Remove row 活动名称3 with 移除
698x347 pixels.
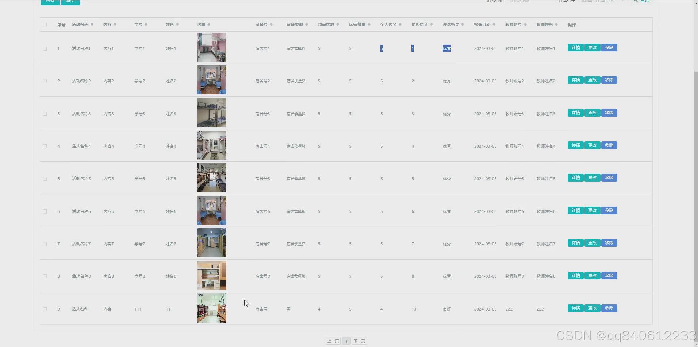[x=609, y=113]
